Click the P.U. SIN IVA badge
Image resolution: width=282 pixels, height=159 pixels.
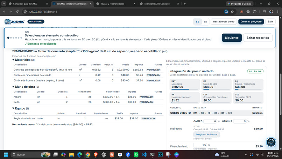[255, 71]
